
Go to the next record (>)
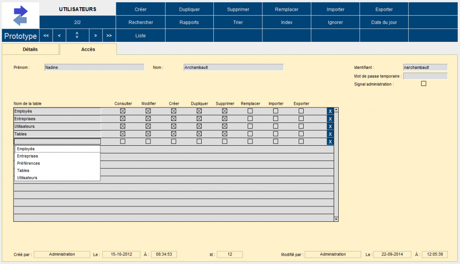(x=96, y=36)
